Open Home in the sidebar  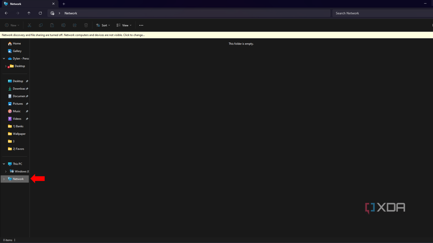click(x=14, y=44)
